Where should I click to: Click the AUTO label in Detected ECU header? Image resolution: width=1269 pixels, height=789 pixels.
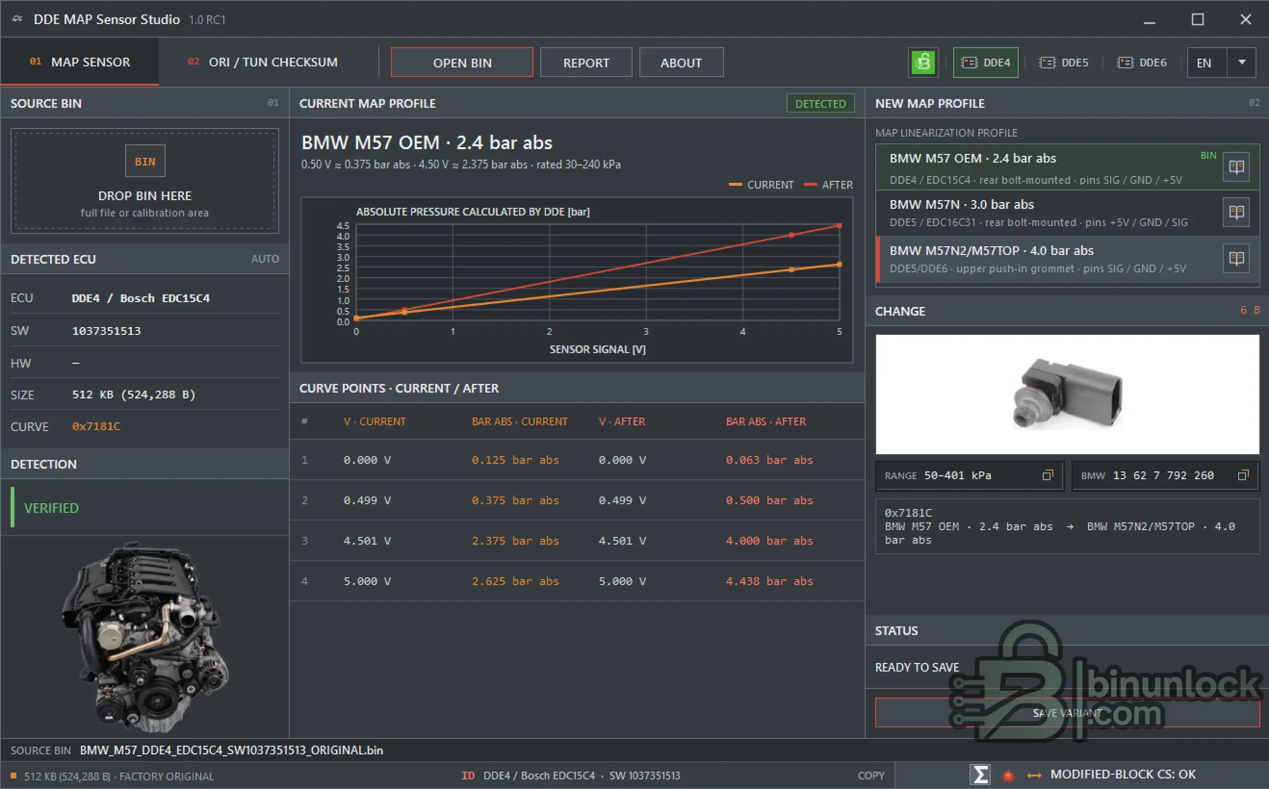265,259
